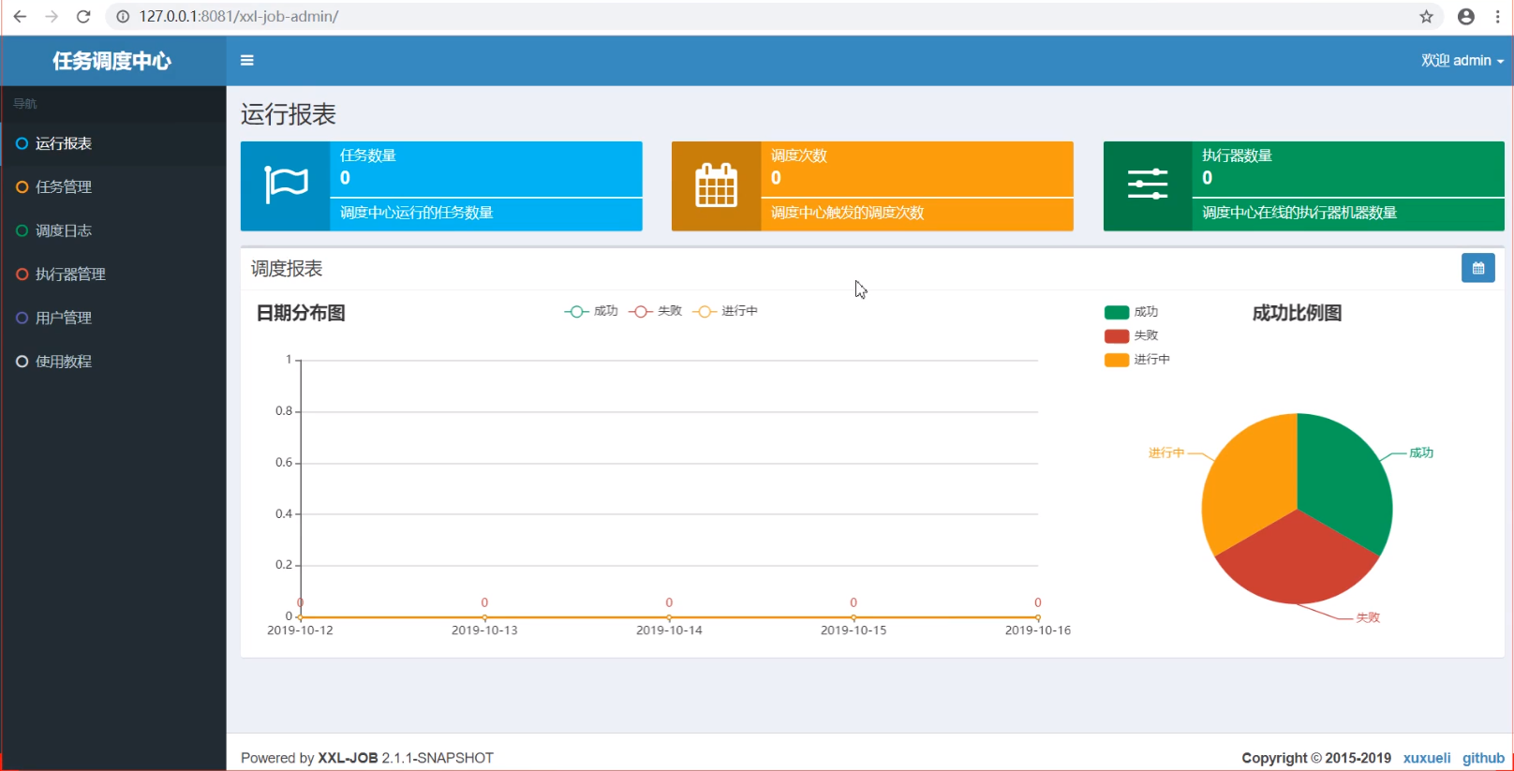Click the 任务调度中心 logo link
1514x771 pixels.
(x=112, y=61)
